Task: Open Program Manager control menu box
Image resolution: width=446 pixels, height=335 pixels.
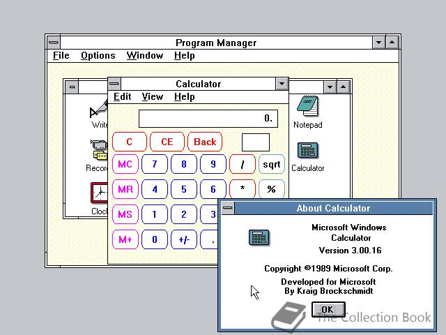Action: tap(54, 43)
